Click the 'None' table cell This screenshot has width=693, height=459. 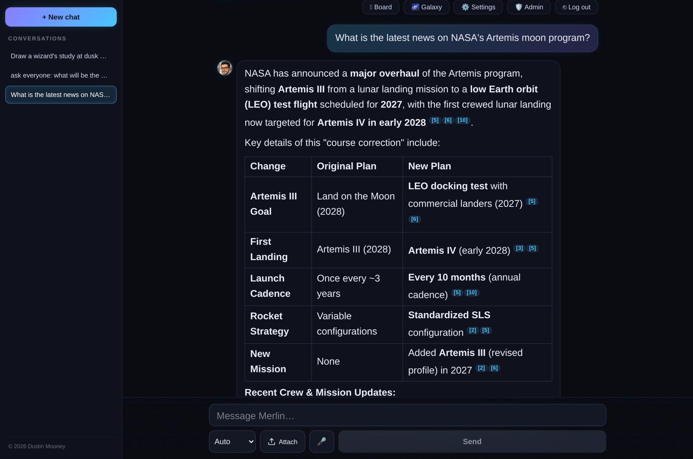click(357, 361)
